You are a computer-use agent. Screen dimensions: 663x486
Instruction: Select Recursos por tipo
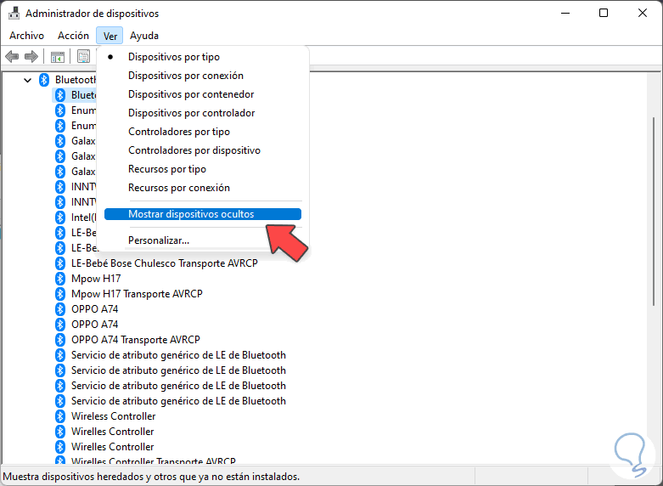203,169
